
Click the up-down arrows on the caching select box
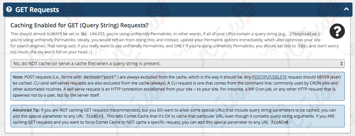pos(341,64)
